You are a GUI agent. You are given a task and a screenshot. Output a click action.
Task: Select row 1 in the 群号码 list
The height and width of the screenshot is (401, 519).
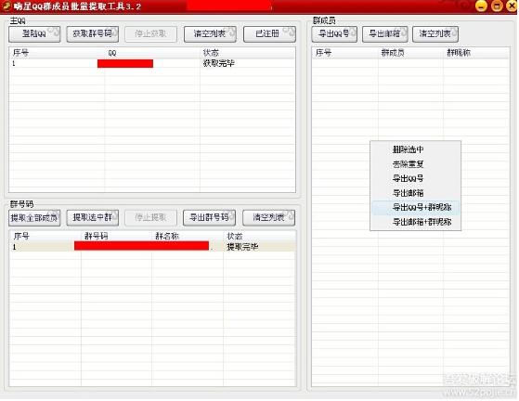pyautogui.click(x=152, y=247)
